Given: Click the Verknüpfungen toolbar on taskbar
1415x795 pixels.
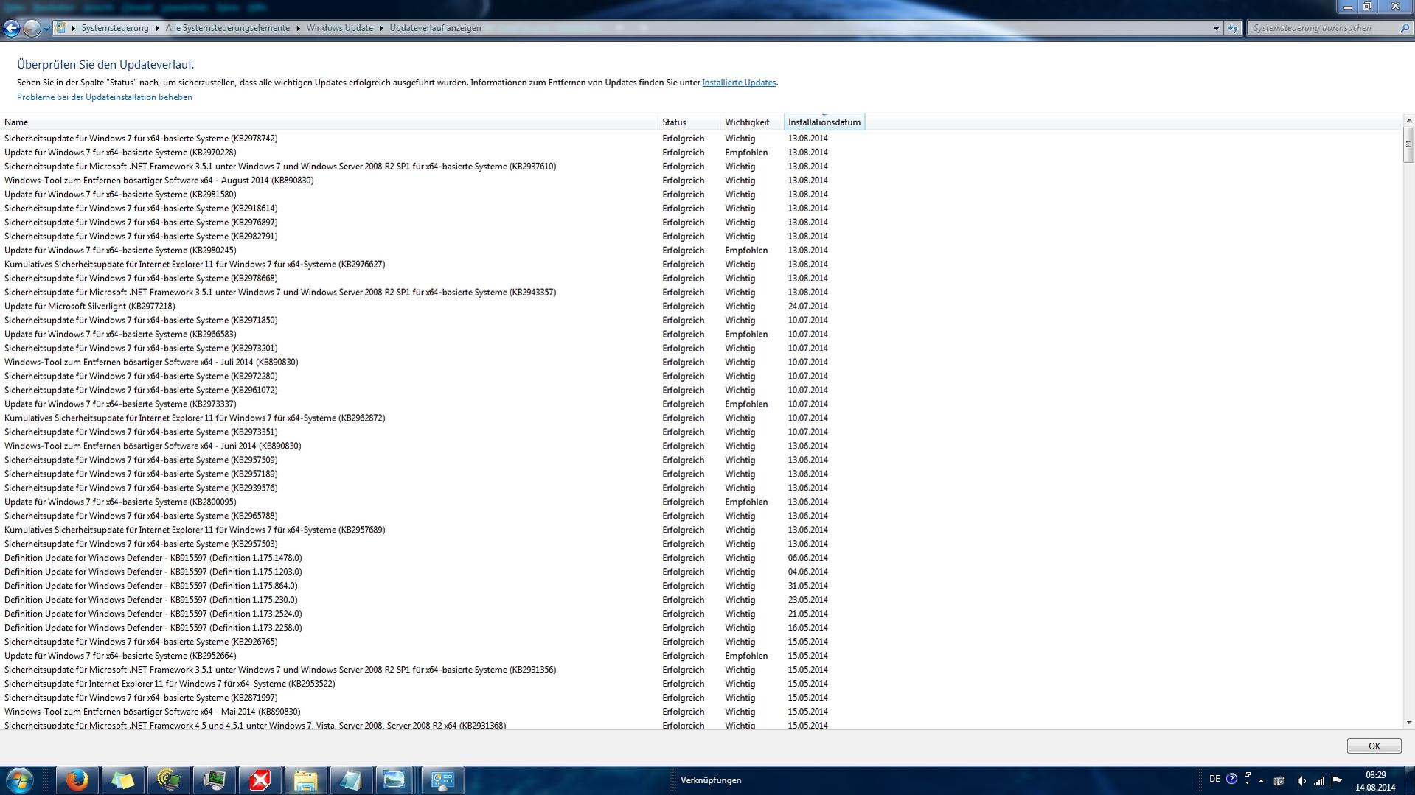Looking at the screenshot, I should pos(711,780).
